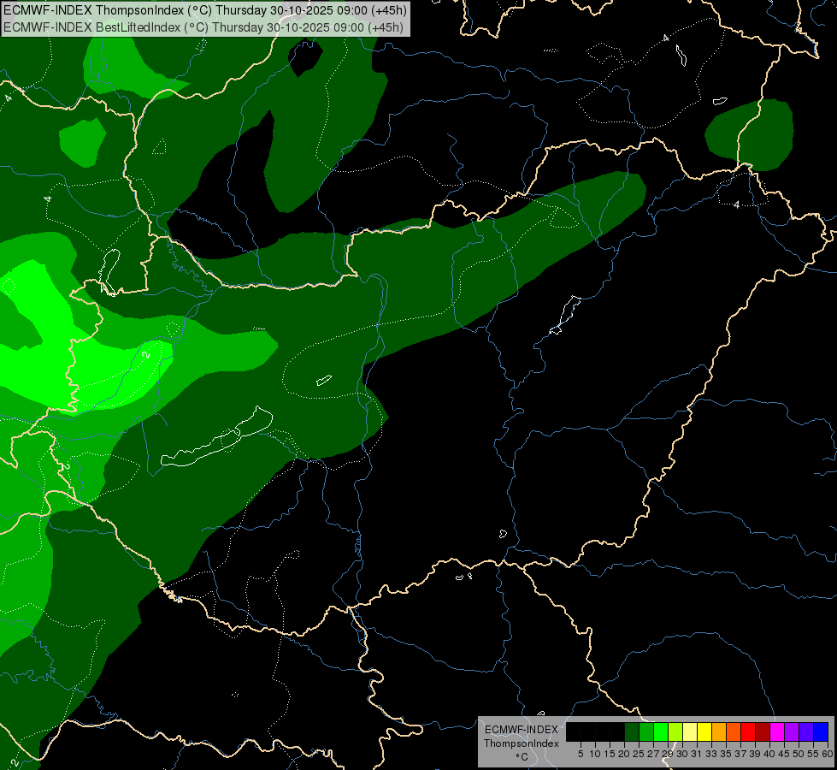Click the red 37–39 legend swatch
Screen dimensions: 837x770
pyautogui.click(x=748, y=731)
